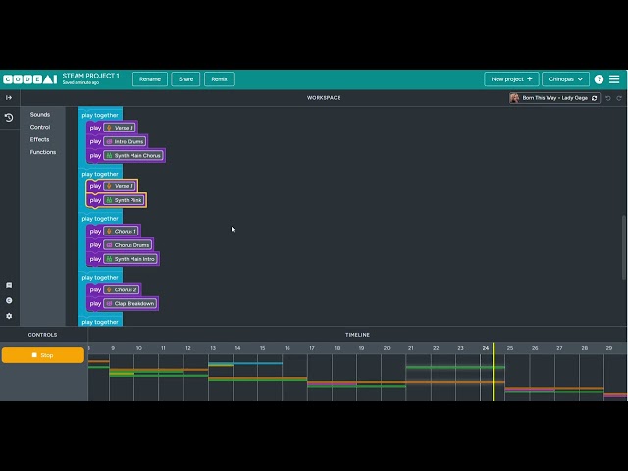
Task: Open the book documentation icon in sidebar
Action: coord(9,286)
